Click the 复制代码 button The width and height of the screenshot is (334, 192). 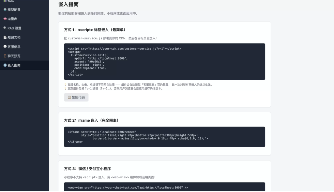tap(76, 97)
